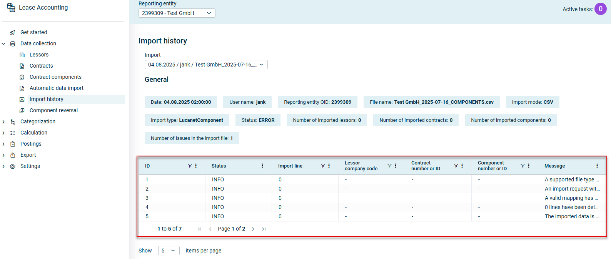
Task: Click 'Number of issues in the import file' chip
Action: pos(192,138)
